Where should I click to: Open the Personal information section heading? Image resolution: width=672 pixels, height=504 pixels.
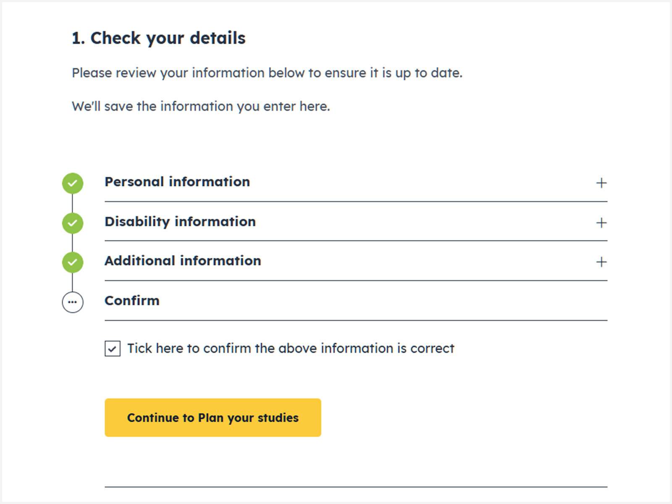tap(177, 182)
